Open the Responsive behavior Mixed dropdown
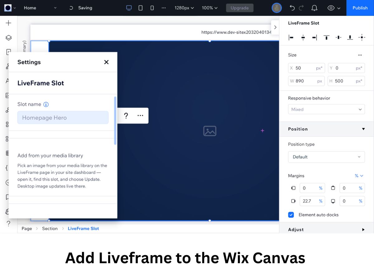The width and height of the screenshot is (374, 280). [x=326, y=109]
